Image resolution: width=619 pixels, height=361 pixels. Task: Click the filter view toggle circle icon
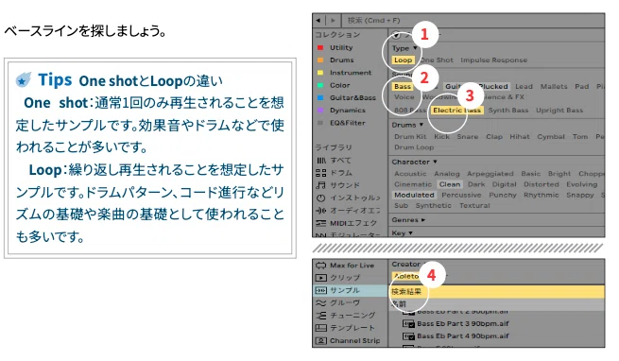[x=396, y=35]
